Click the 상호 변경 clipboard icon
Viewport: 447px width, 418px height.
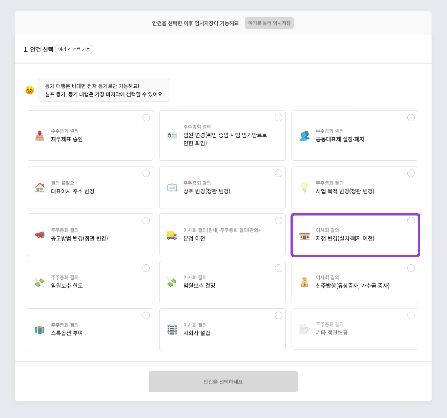tap(172, 188)
